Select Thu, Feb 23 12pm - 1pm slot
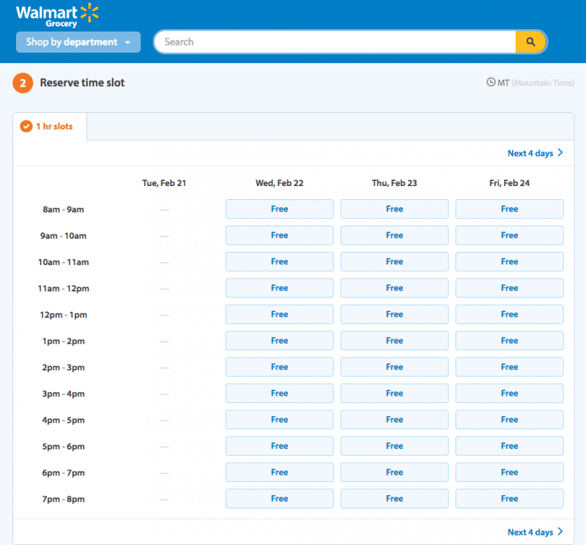 tap(395, 314)
